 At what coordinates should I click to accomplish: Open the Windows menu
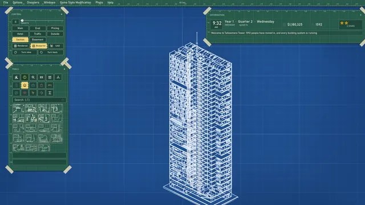[50, 2]
